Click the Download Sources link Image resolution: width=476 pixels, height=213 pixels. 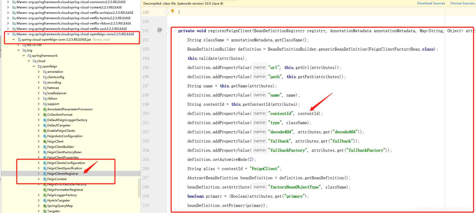click(431, 3)
